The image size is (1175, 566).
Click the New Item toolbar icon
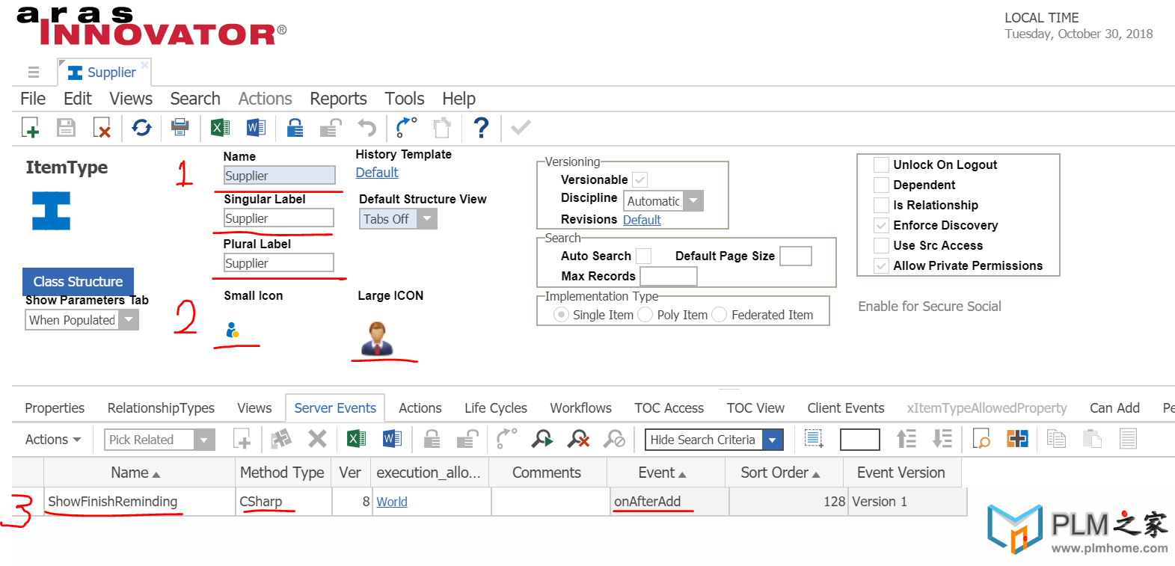[31, 128]
